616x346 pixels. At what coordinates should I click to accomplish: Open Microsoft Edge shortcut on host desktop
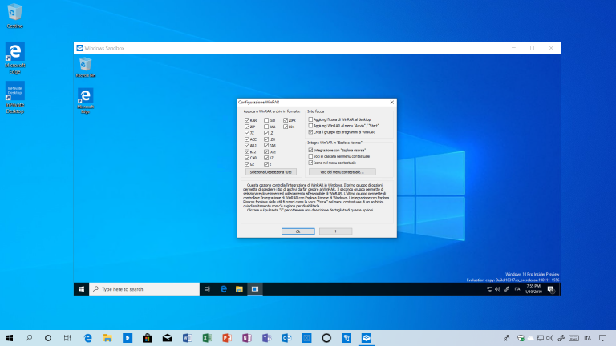[x=15, y=58]
